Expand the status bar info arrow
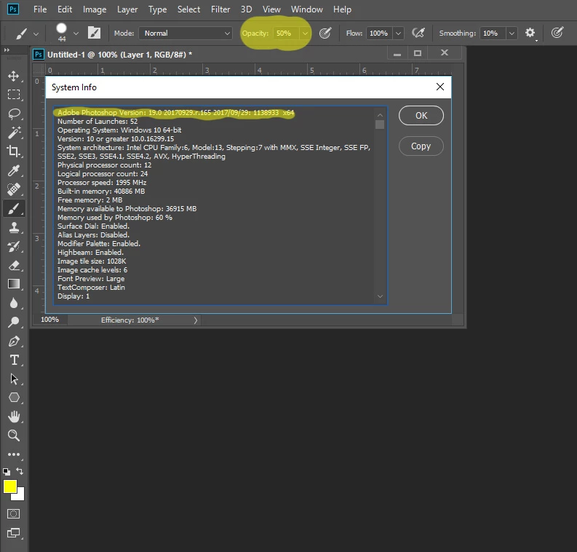 [196, 320]
